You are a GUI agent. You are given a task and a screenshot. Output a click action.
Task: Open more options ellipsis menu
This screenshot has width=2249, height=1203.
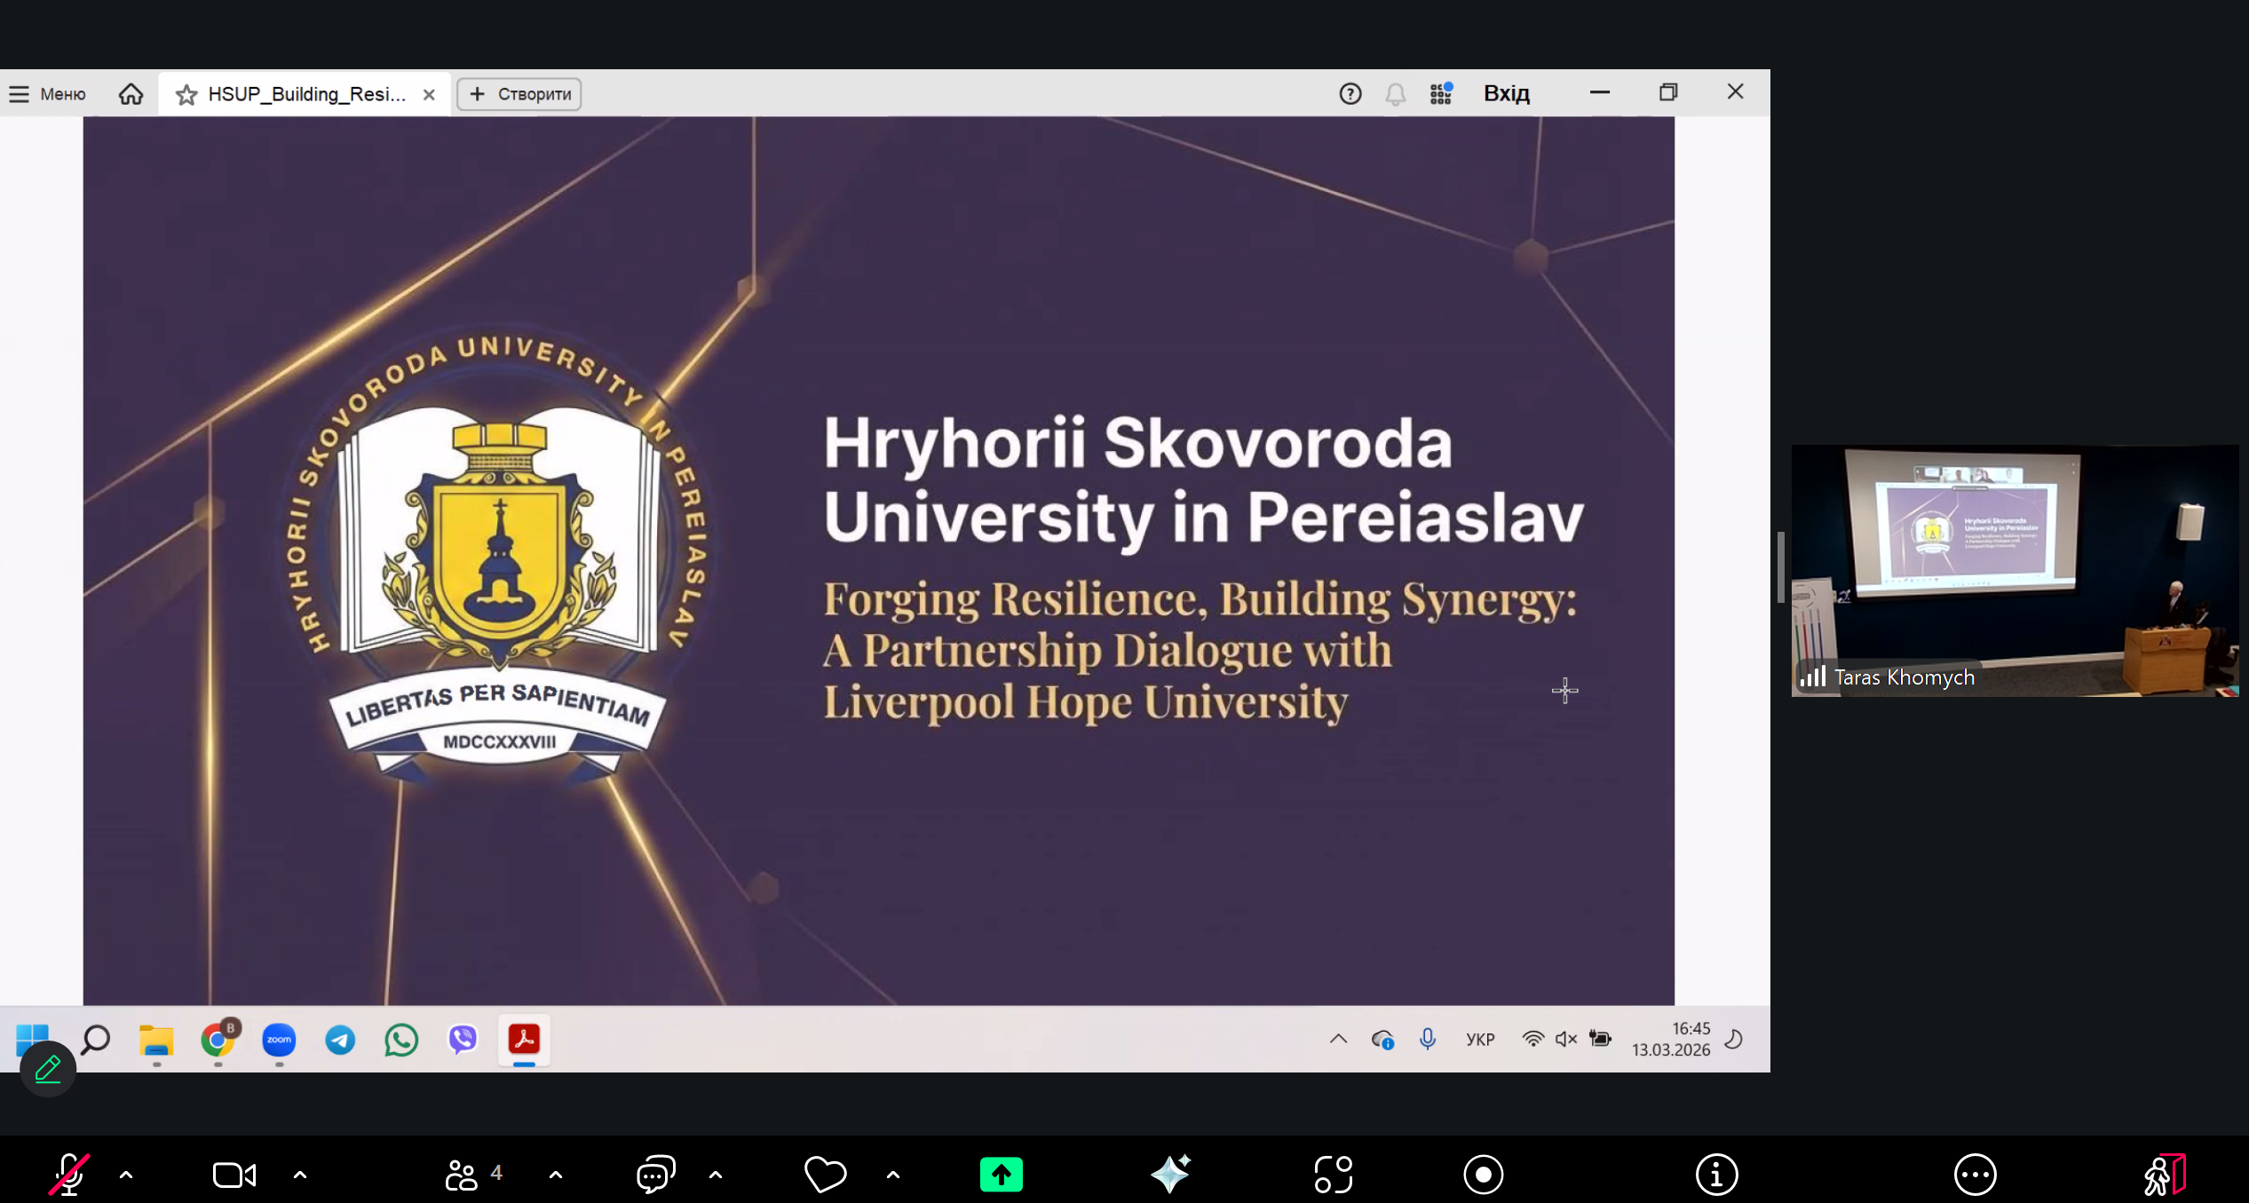coord(1975,1175)
